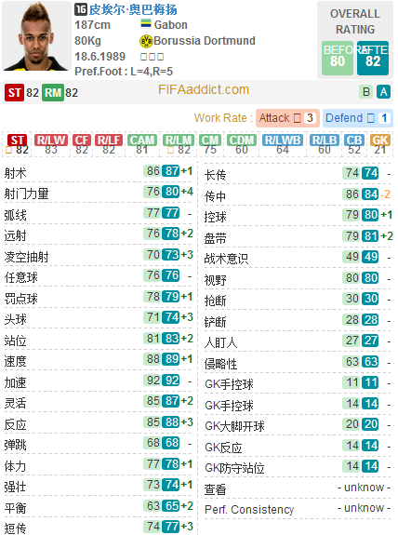Click the AFTER overall rating 82 box
398x535 pixels.
[x=373, y=58]
